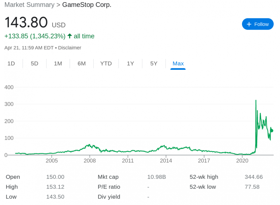Click the 400 y-axis label

pos(9,87)
